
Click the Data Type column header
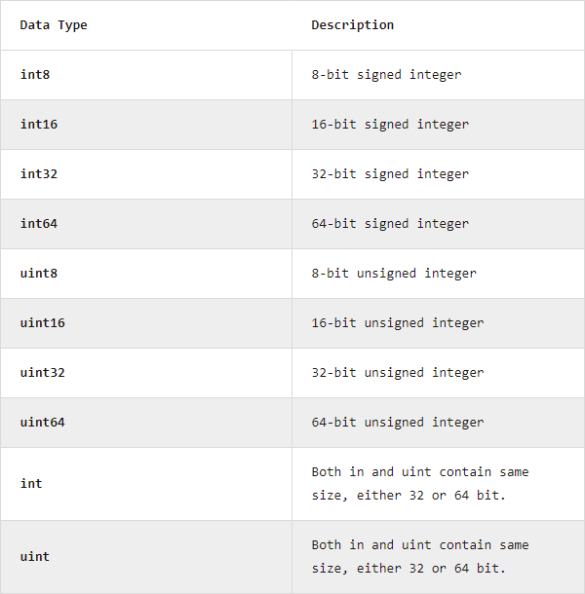(54, 25)
